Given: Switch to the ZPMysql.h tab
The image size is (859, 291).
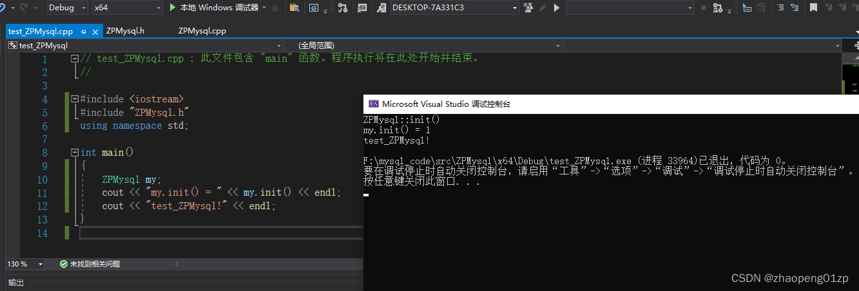Looking at the screenshot, I should tap(126, 31).
